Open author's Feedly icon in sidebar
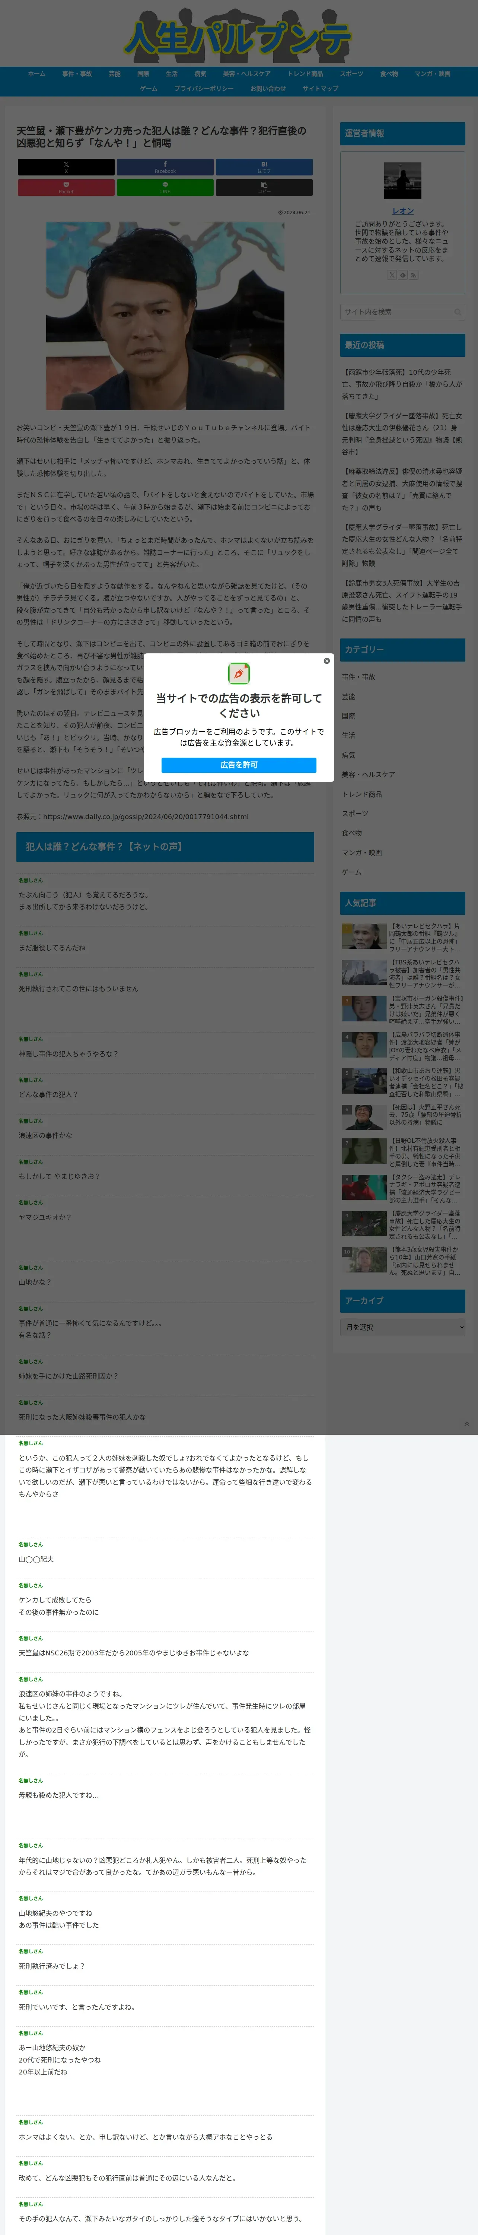This screenshot has width=478, height=2235. (402, 275)
